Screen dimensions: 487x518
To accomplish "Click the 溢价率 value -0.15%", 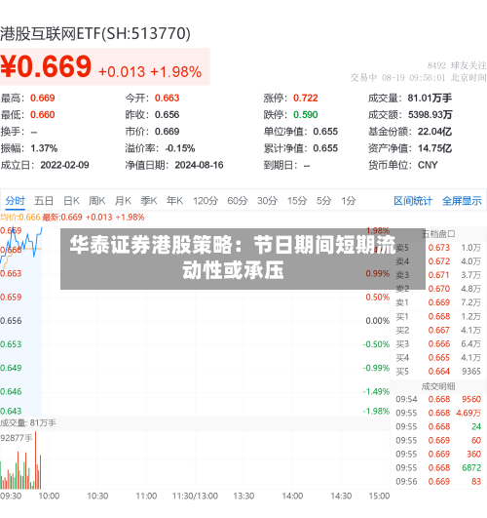I will point(180,148).
